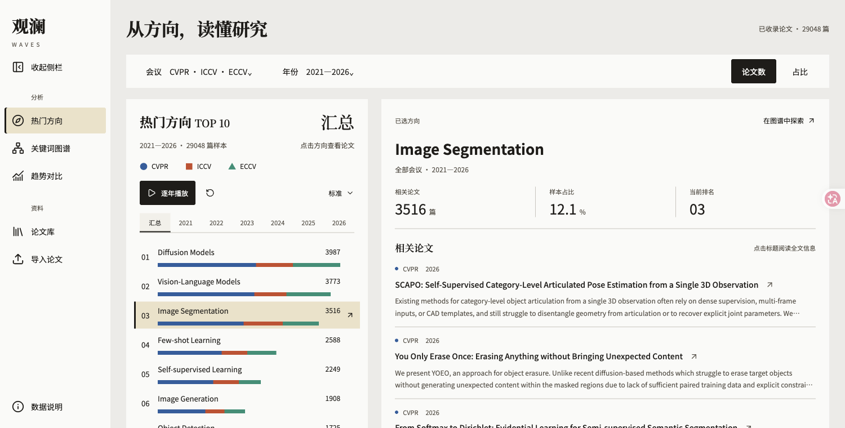Open external link icon for SCAPO paper
This screenshot has height=428, width=845.
(770, 285)
